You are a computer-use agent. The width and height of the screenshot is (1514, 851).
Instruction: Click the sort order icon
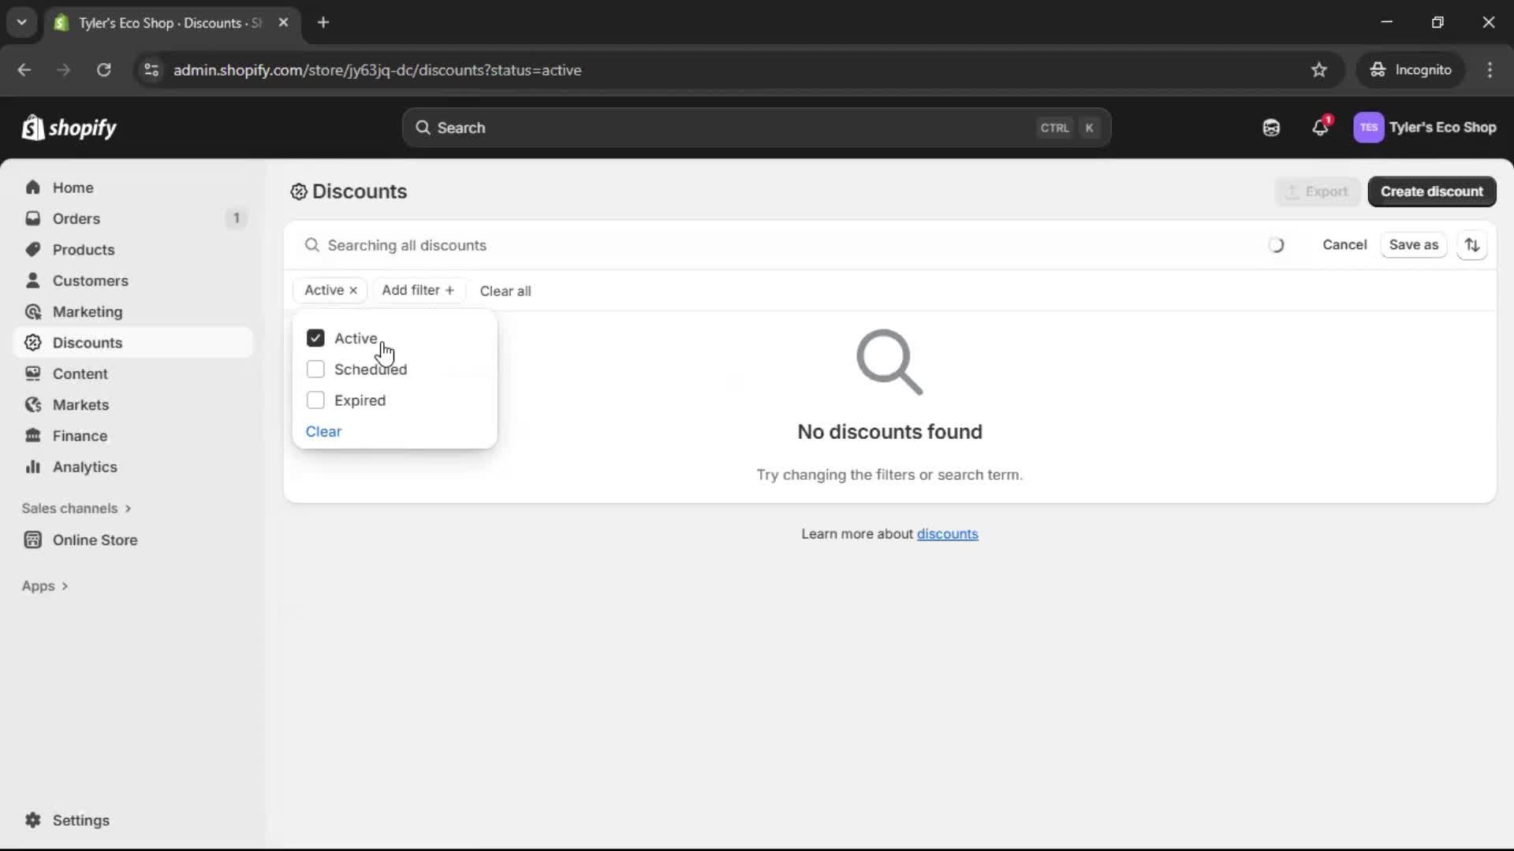click(1473, 245)
